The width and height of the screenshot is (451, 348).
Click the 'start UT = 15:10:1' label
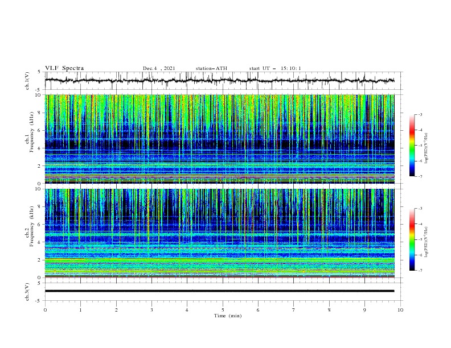(x=275, y=68)
